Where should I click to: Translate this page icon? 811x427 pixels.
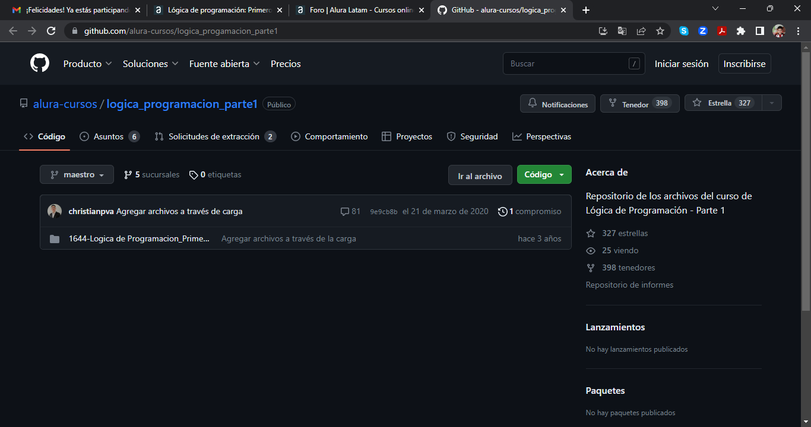click(622, 31)
